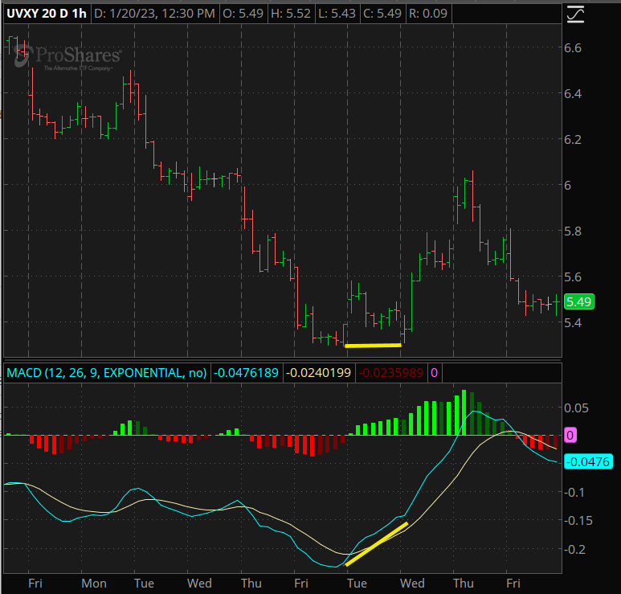Click the close price value C: 5.49
The height and width of the screenshot is (594, 621).
point(382,14)
